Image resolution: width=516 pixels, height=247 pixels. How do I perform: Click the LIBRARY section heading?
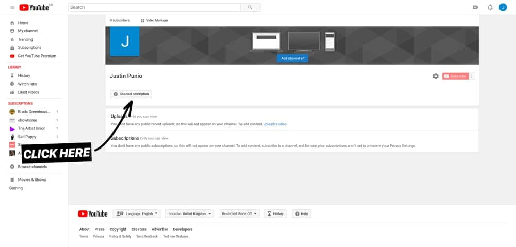pos(14,67)
